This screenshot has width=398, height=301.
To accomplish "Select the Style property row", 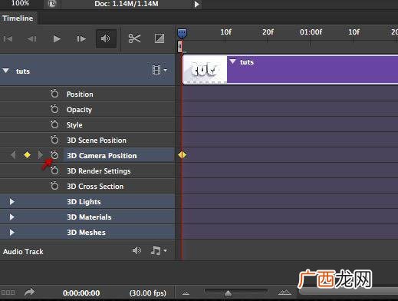I will (87, 124).
